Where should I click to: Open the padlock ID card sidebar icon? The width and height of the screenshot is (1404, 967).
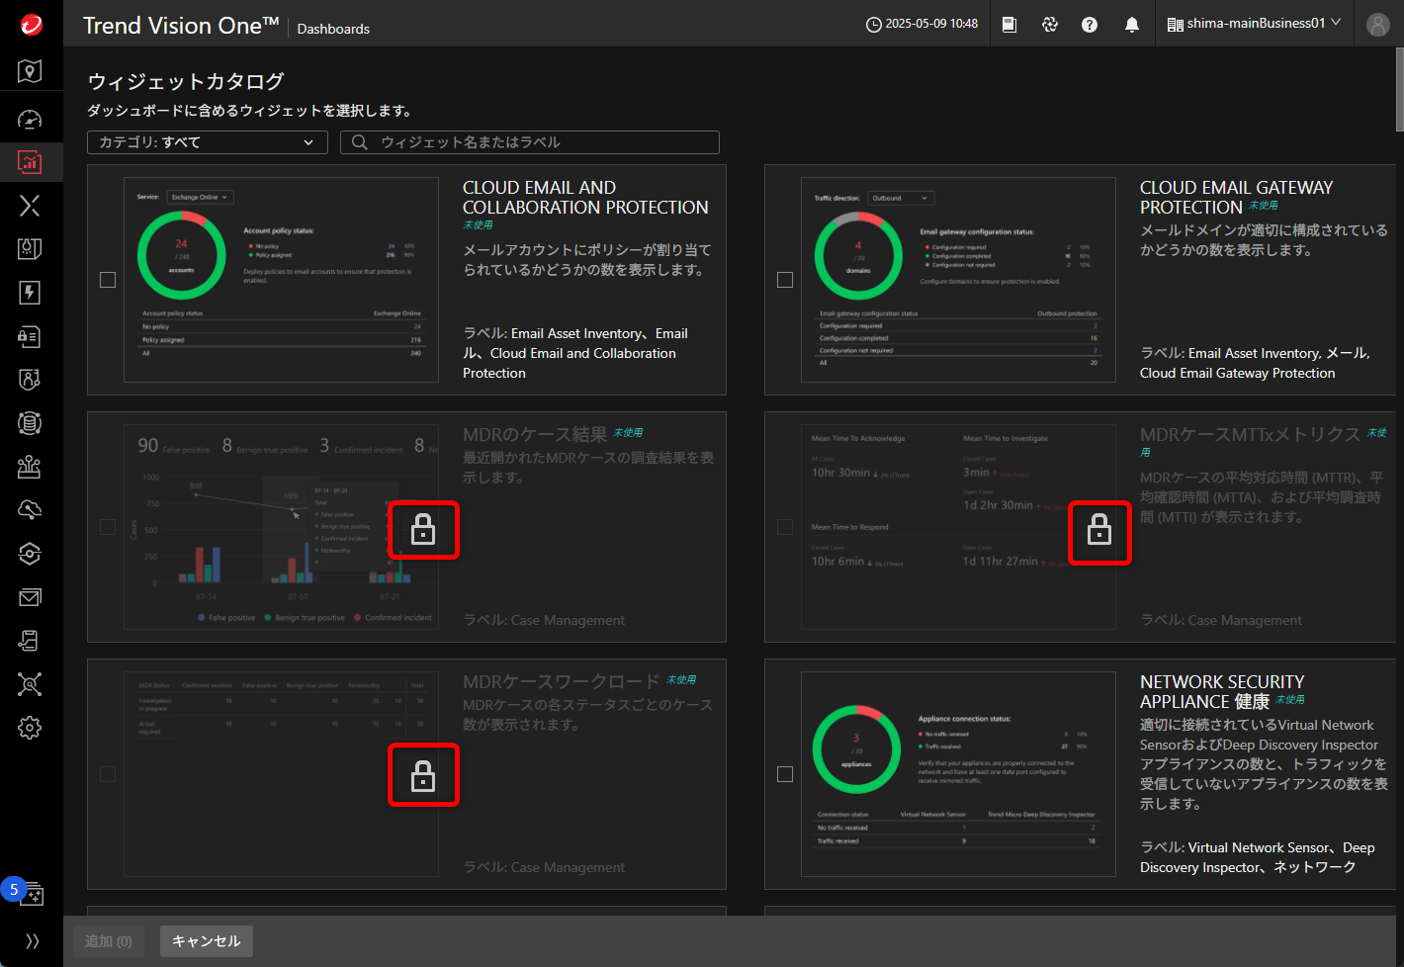pyautogui.click(x=30, y=336)
